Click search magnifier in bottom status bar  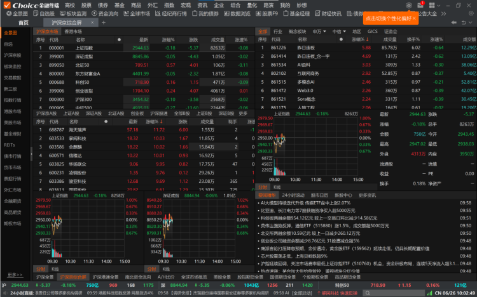(368, 293)
